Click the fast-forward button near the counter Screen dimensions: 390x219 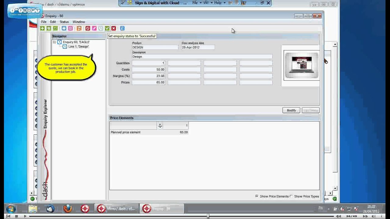(365, 216)
